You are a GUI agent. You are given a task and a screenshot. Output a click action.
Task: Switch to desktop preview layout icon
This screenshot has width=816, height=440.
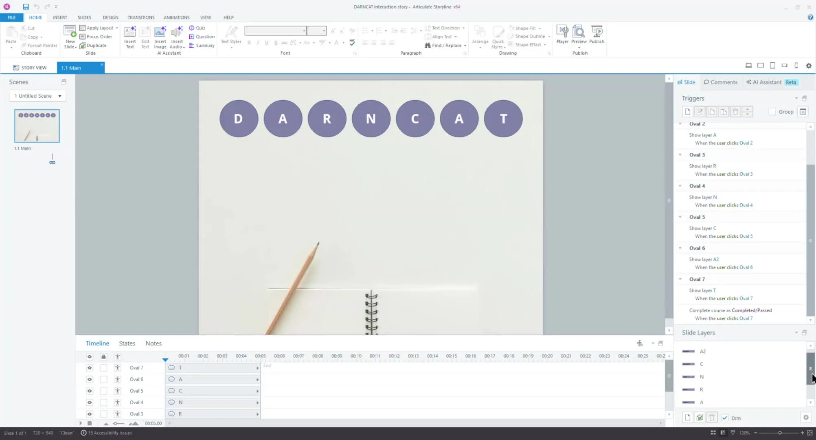[748, 66]
